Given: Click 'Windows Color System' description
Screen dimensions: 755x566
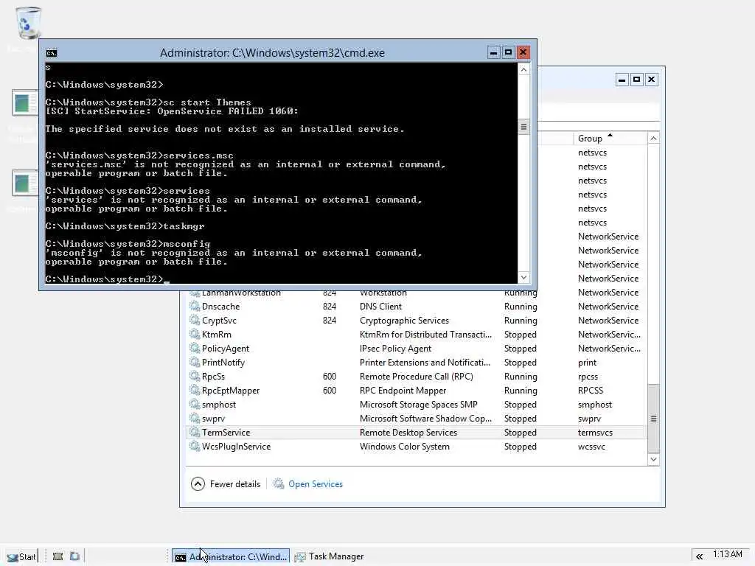Looking at the screenshot, I should [405, 446].
